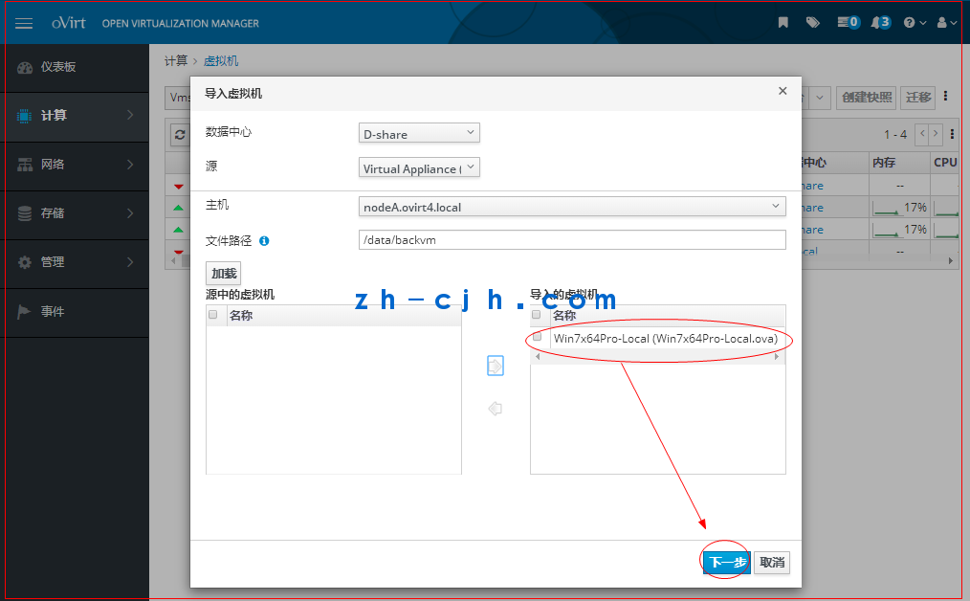Open the toolbar kebab menu by 迁移

point(945,97)
